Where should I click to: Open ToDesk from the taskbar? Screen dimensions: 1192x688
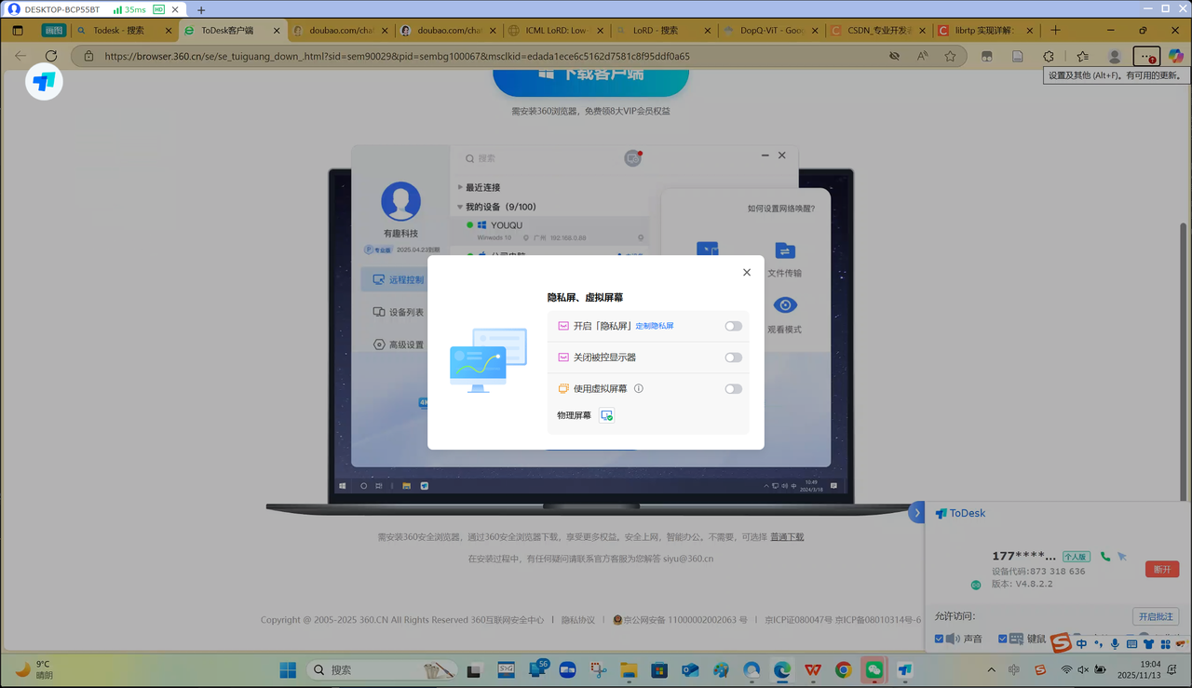(904, 669)
